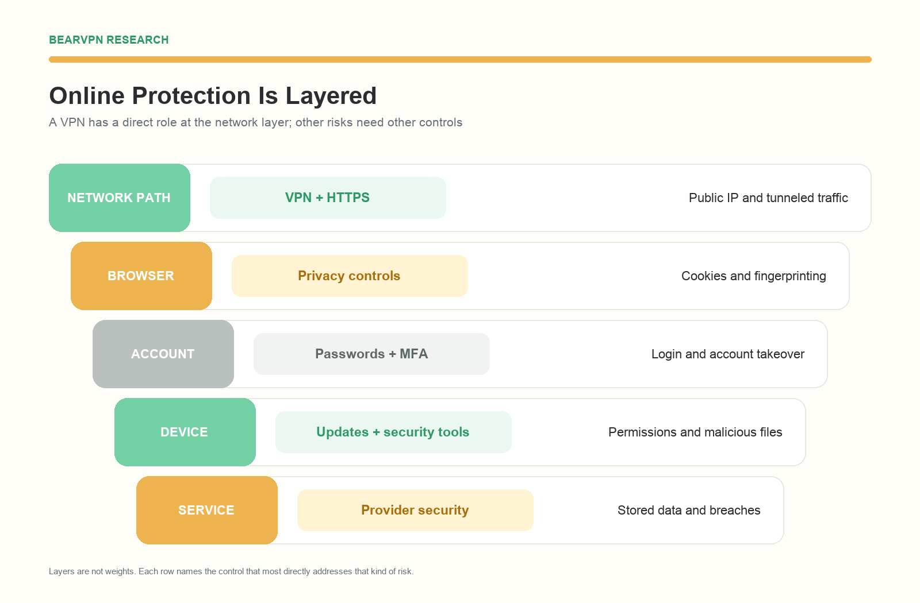The image size is (920, 603).
Task: Select the DEVICE layer block
Action: 185,432
